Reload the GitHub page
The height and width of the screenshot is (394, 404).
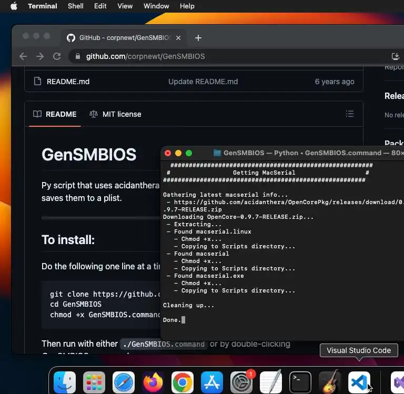point(57,56)
